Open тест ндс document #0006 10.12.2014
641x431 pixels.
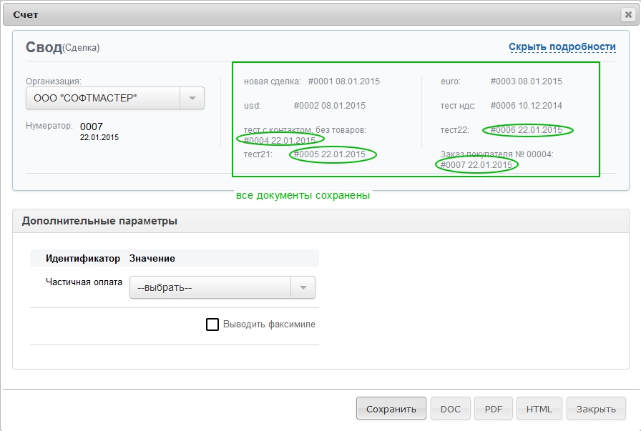[x=526, y=106]
